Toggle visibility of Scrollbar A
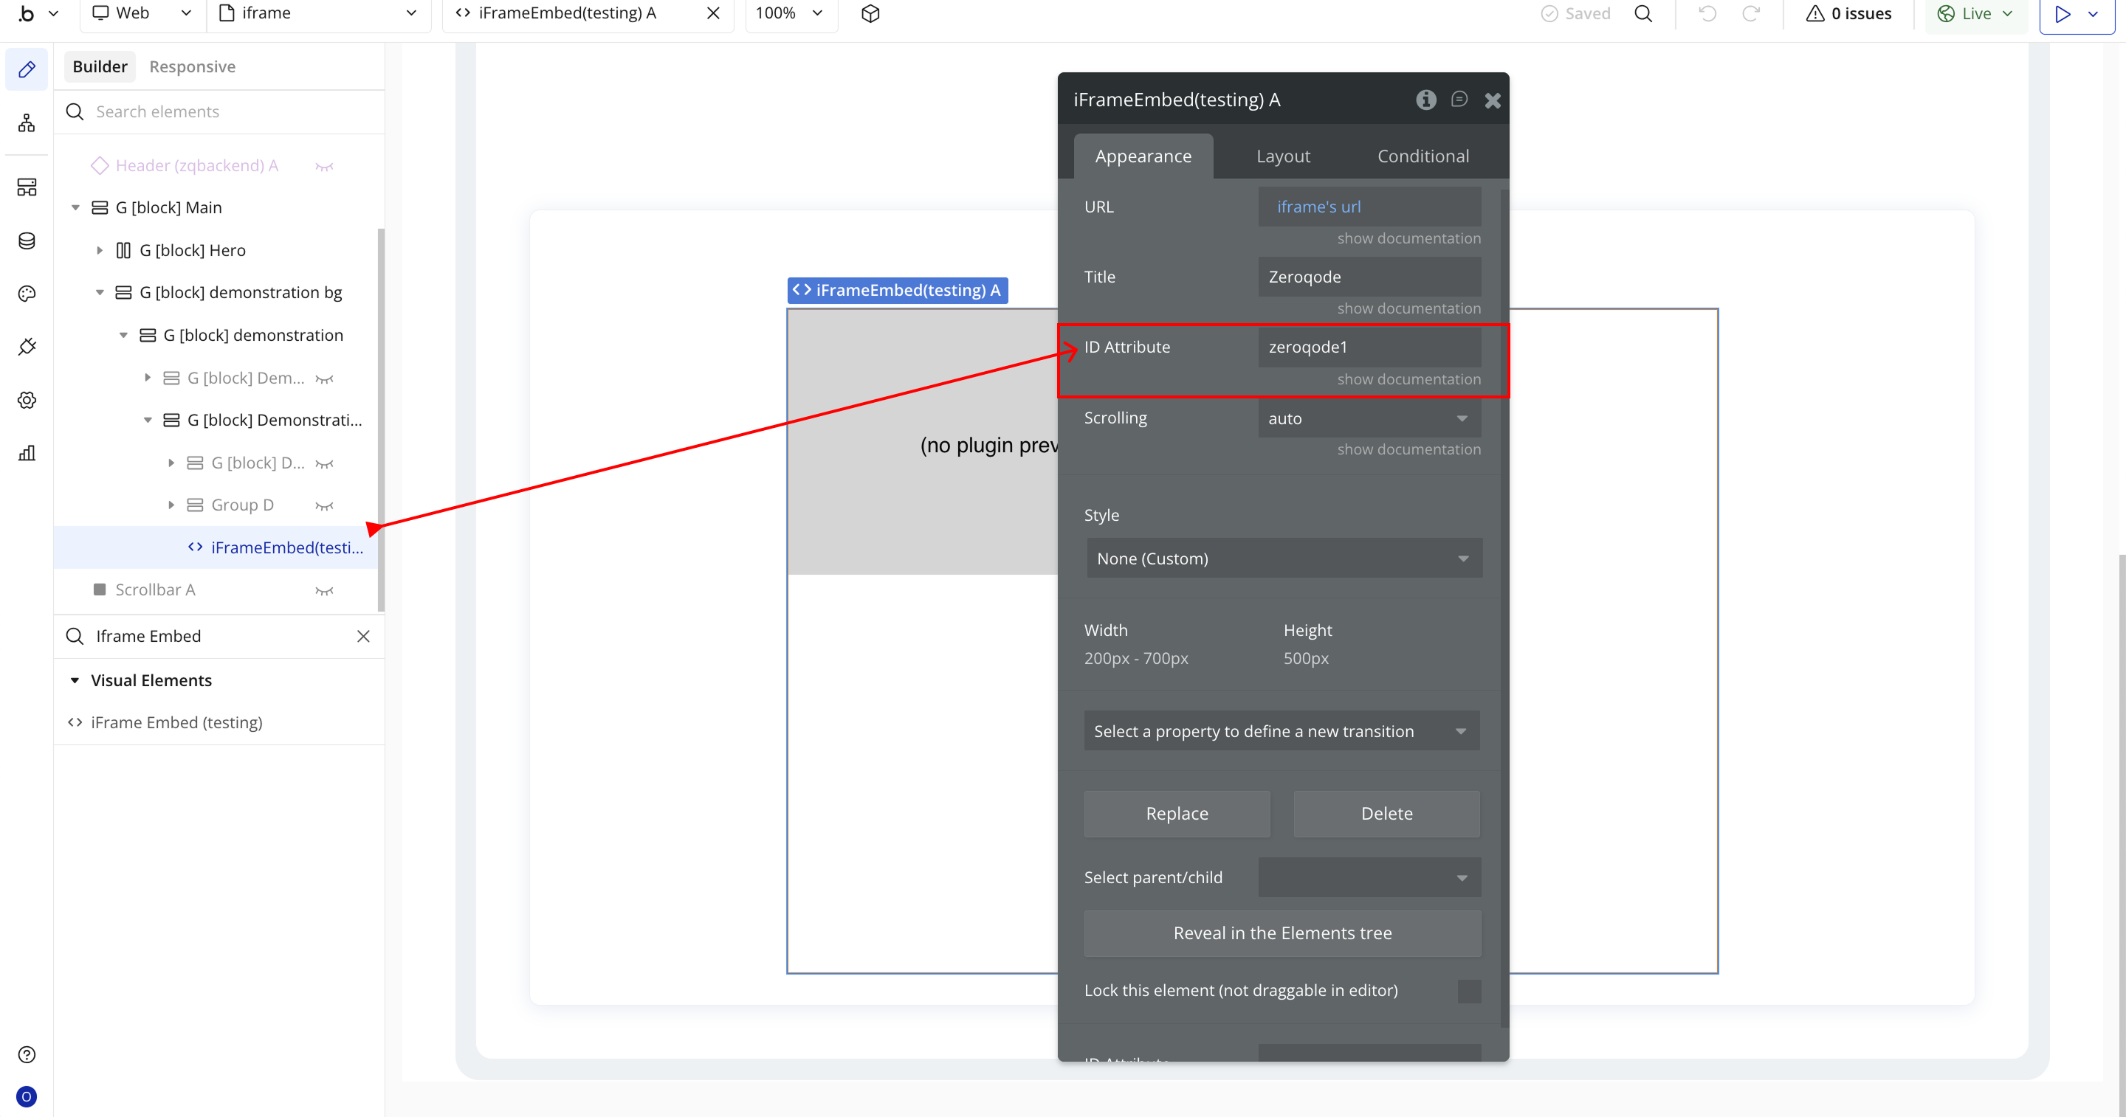 click(324, 591)
